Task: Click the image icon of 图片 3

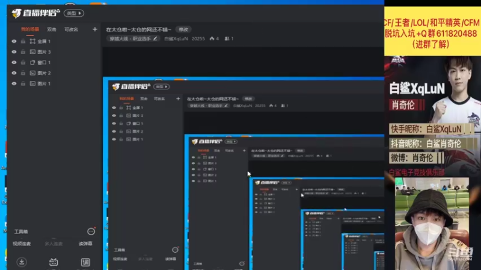Action: [x=32, y=52]
